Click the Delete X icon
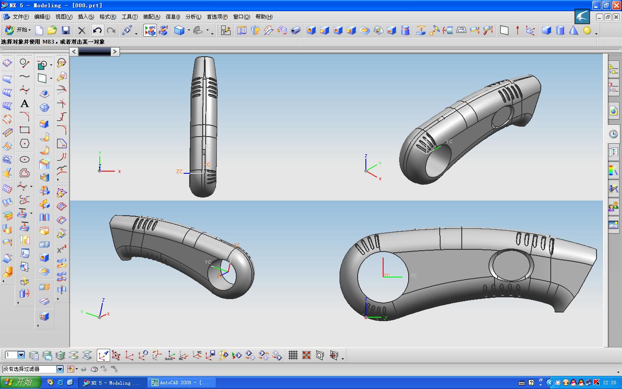The image size is (622, 389). pos(82,30)
